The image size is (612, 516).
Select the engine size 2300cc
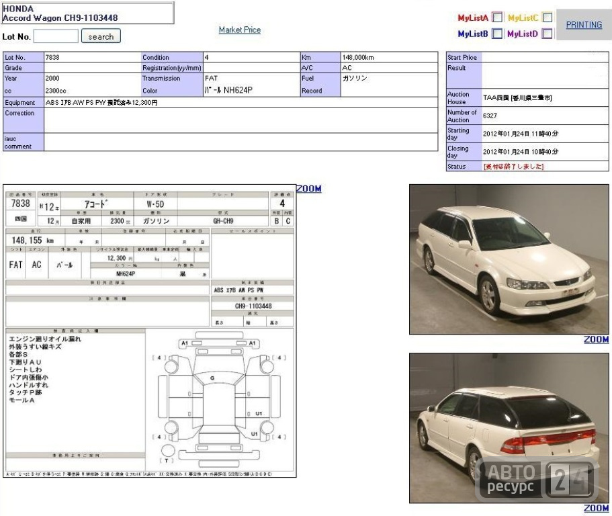56,91
